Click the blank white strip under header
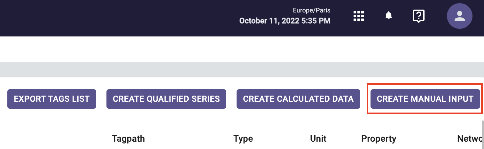Screen dimensions: 484x149 tap(242, 49)
